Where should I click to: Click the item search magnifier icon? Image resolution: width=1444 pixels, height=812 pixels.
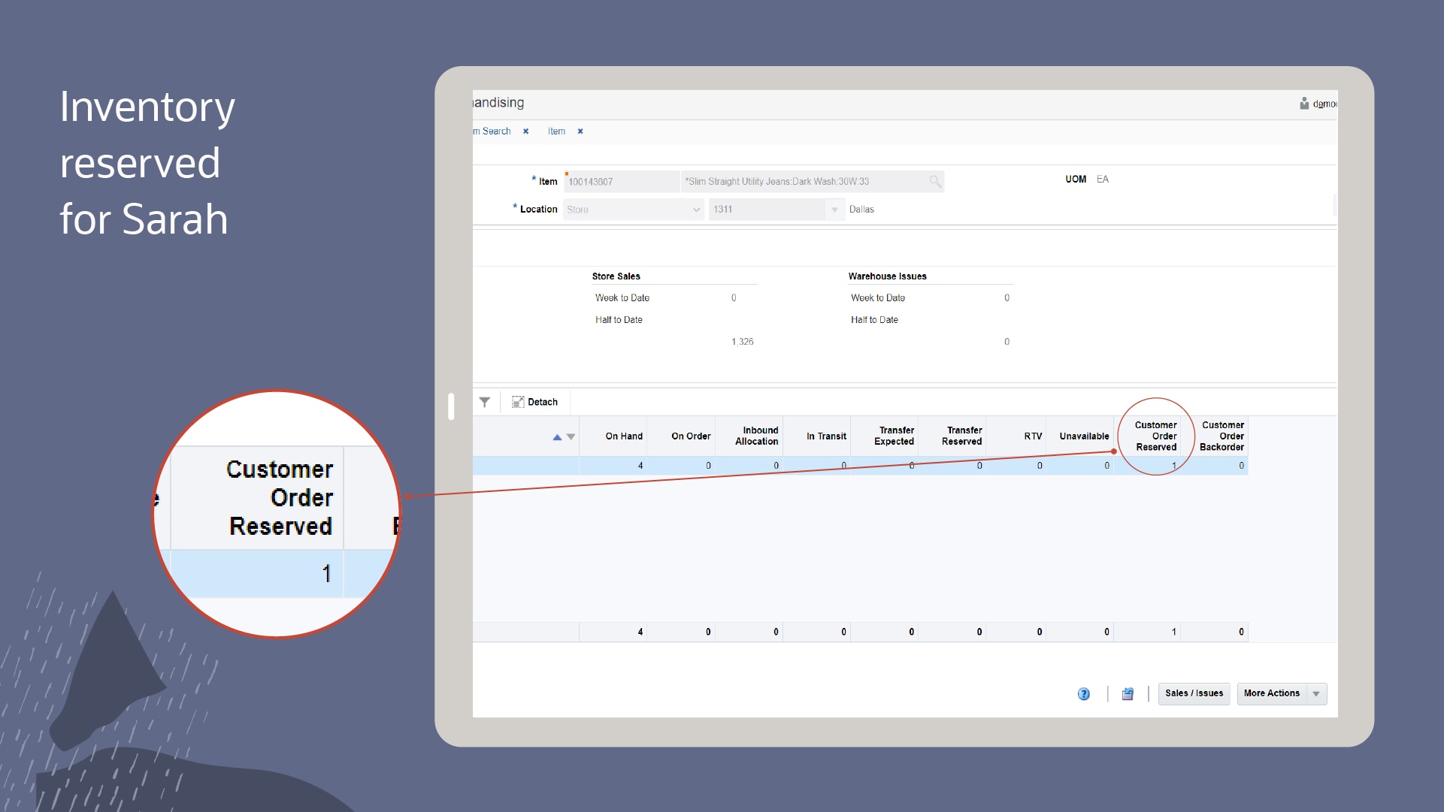(934, 181)
